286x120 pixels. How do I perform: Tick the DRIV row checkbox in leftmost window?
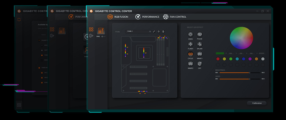coord(42,45)
